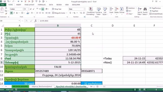Expand the Merge & Center arrow
163x92 pixels.
[67, 13]
